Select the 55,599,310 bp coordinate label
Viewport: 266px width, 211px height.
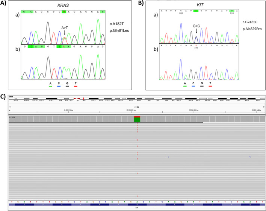68,110
